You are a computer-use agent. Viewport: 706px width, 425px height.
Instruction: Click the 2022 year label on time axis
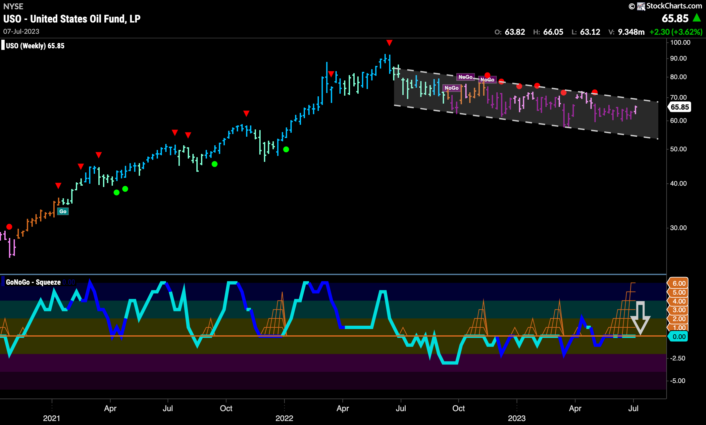click(x=284, y=418)
